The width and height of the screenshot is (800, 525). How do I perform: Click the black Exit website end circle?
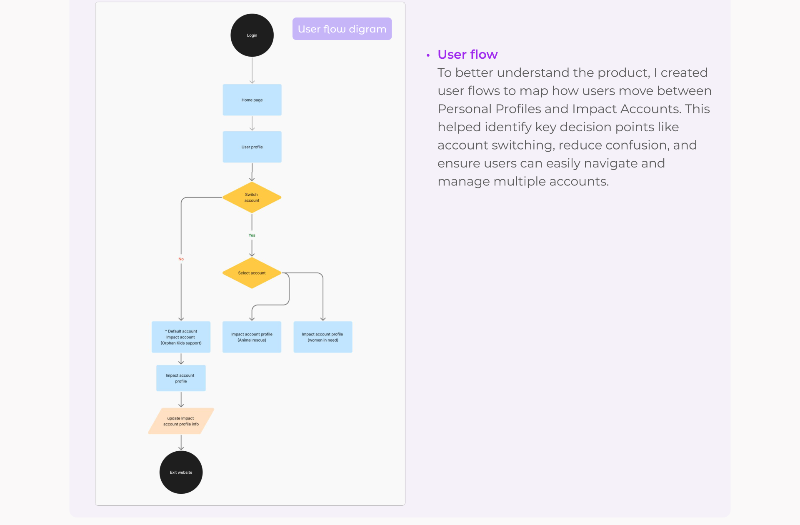pos(181,472)
